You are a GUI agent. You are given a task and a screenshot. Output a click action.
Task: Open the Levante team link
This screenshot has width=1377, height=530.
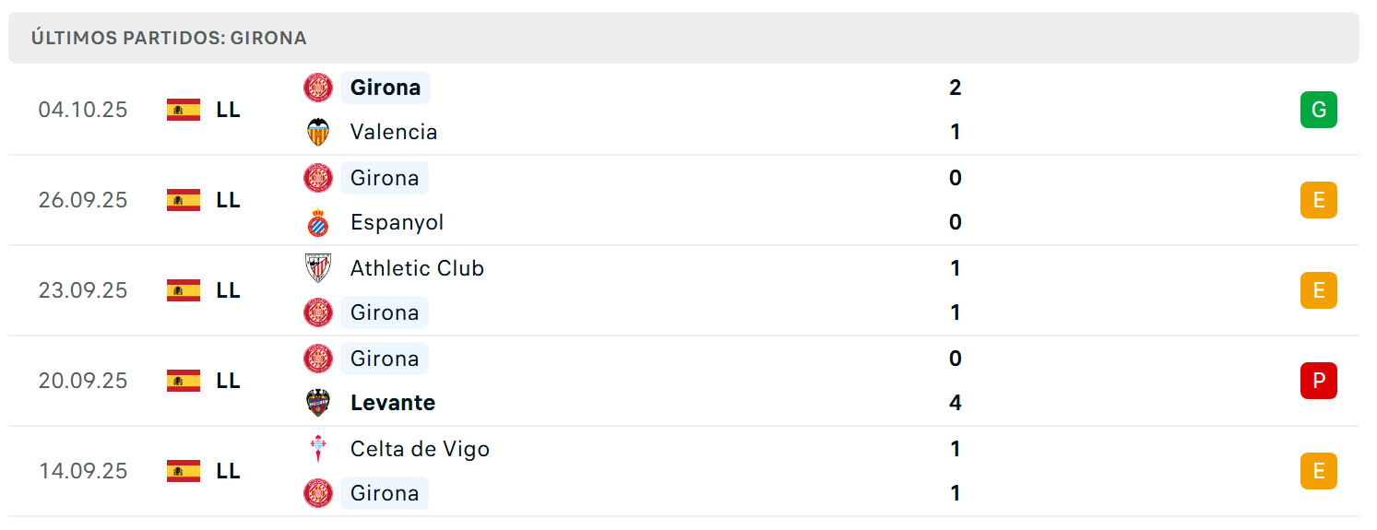[x=393, y=403]
